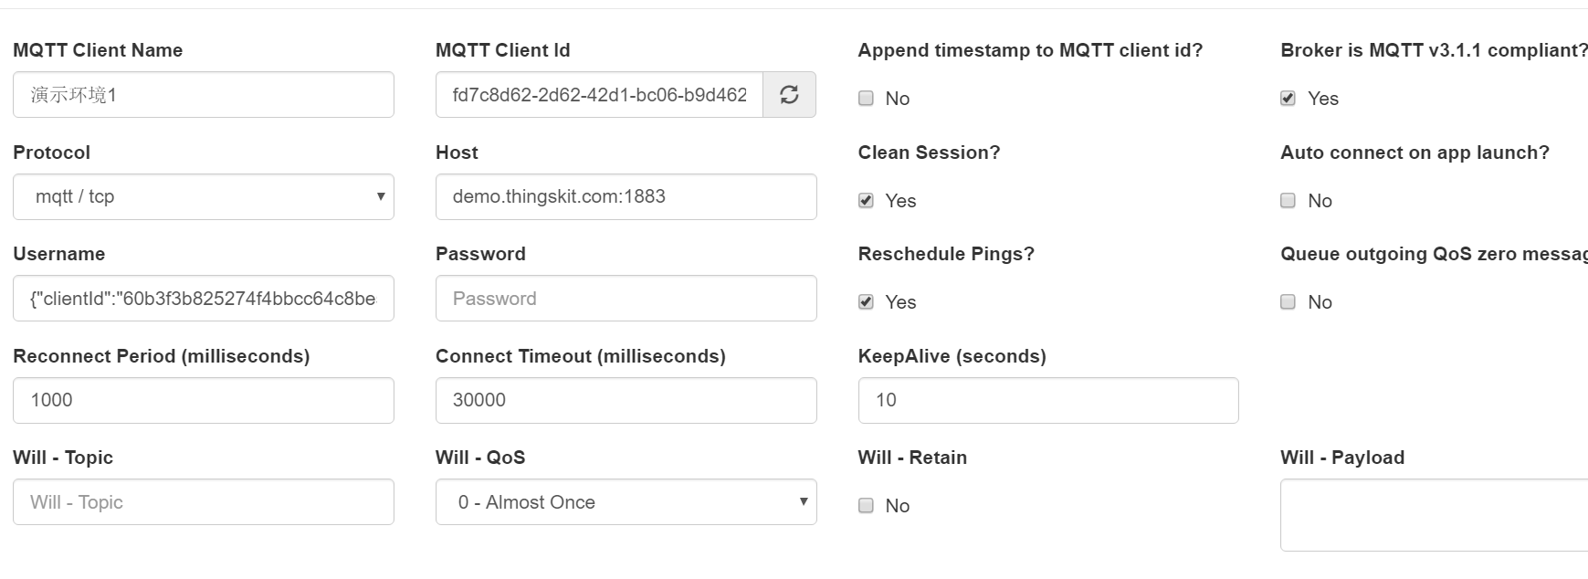Enable Auto connect on app launch
1588x579 pixels.
click(1288, 201)
